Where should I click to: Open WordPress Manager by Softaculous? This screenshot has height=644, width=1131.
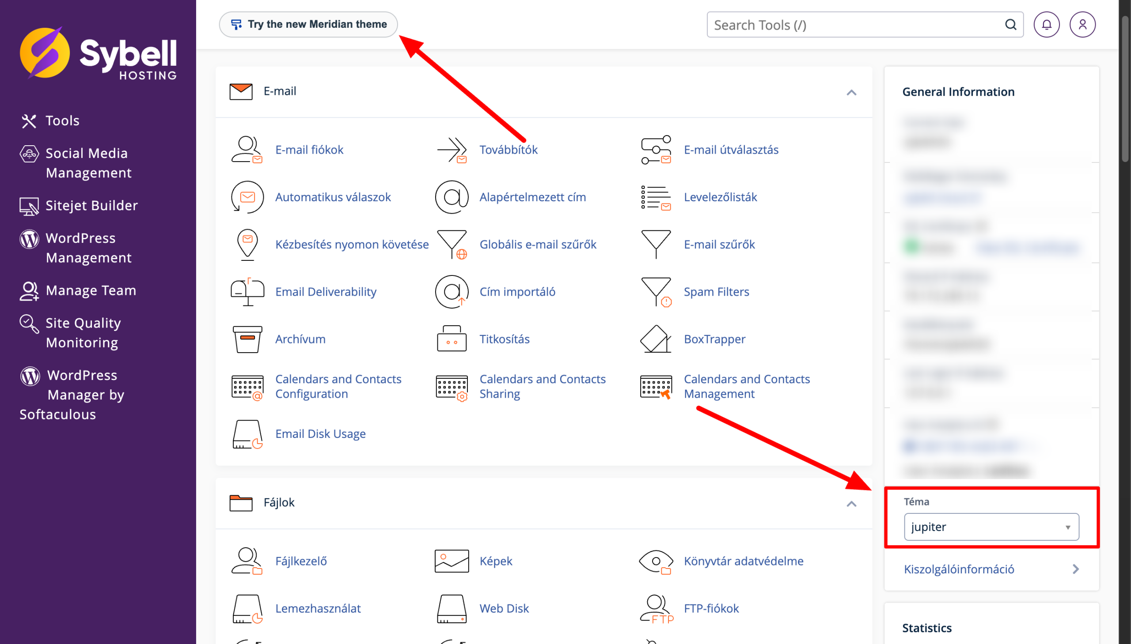(x=72, y=395)
